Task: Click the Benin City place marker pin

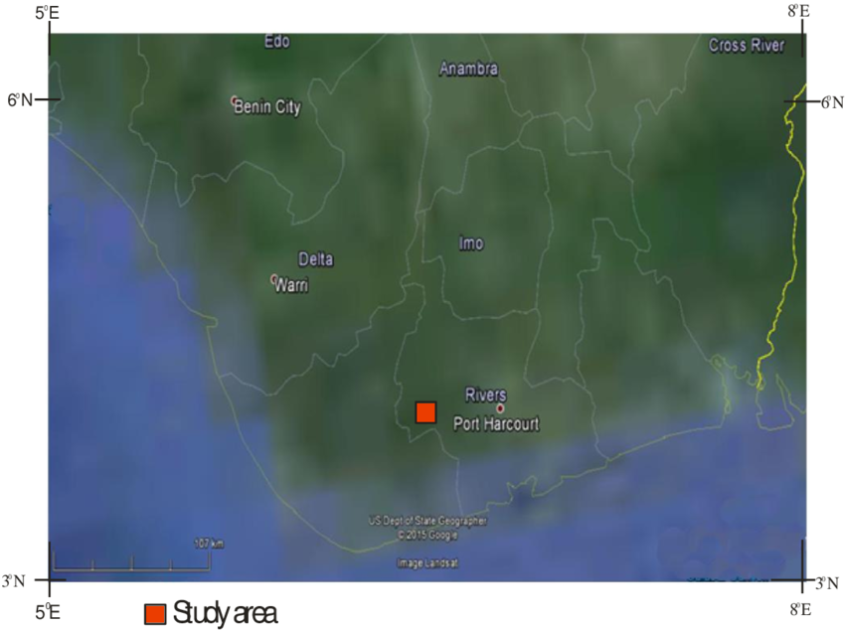Action: (x=236, y=100)
